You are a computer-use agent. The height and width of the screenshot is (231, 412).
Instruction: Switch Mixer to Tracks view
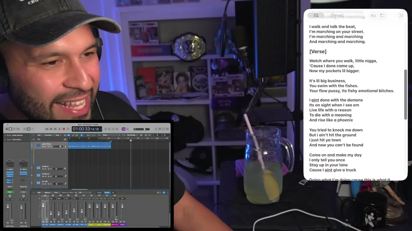point(107,193)
